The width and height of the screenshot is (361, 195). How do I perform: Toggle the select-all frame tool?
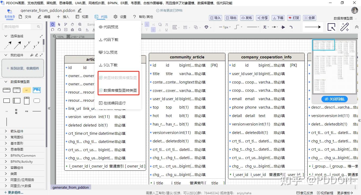[53, 24]
